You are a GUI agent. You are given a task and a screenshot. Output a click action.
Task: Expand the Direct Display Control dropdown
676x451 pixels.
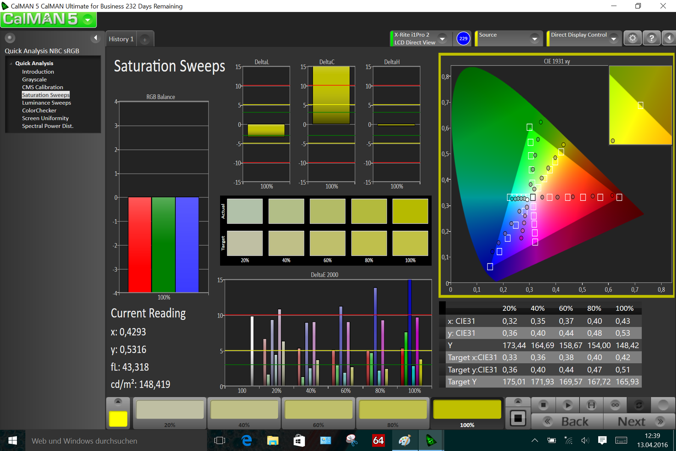(614, 39)
